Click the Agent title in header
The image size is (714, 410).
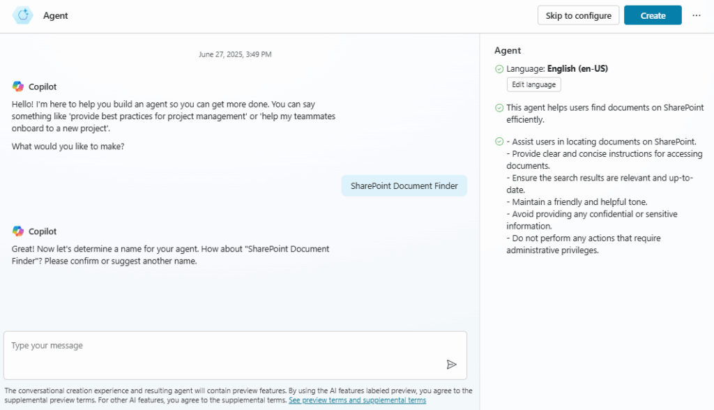pos(56,15)
